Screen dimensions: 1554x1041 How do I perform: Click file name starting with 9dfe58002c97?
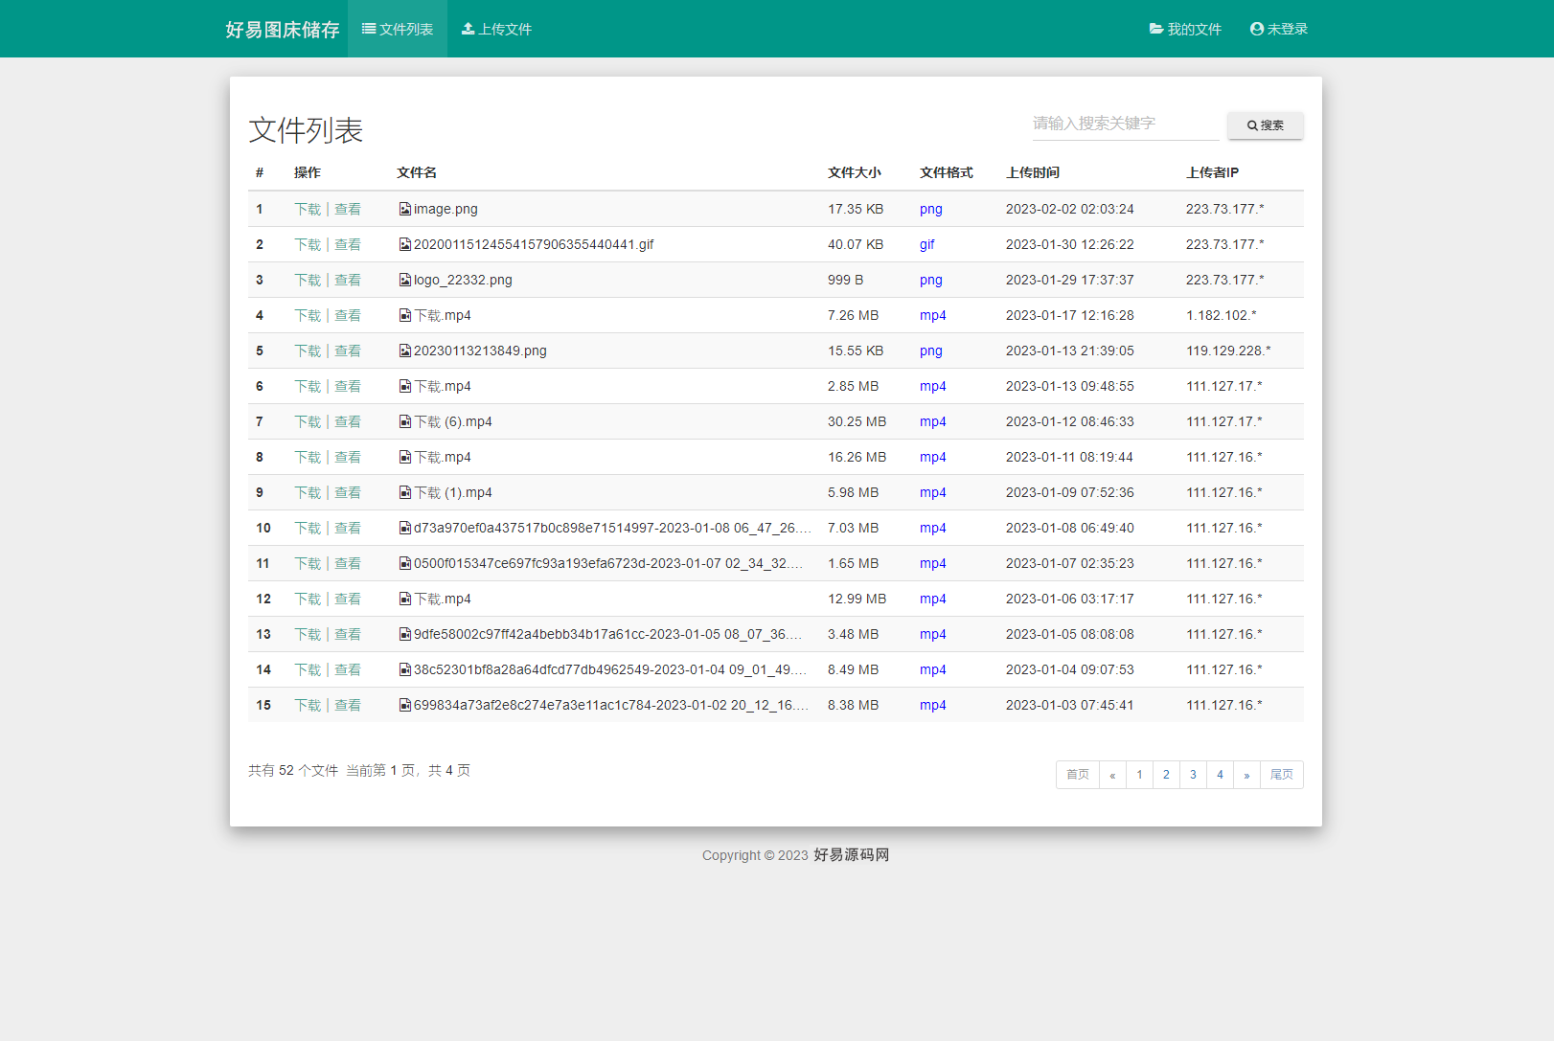point(608,634)
